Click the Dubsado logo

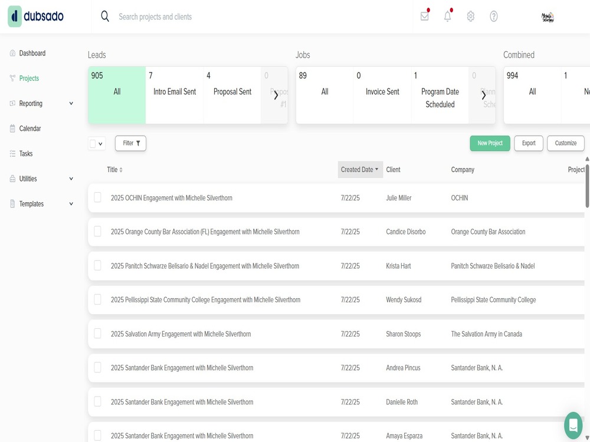tap(36, 16)
